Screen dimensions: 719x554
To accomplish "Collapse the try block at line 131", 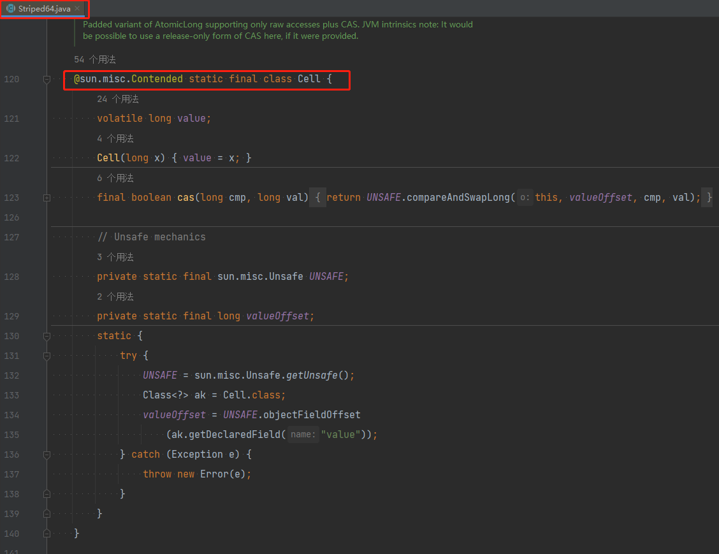I will [x=47, y=356].
